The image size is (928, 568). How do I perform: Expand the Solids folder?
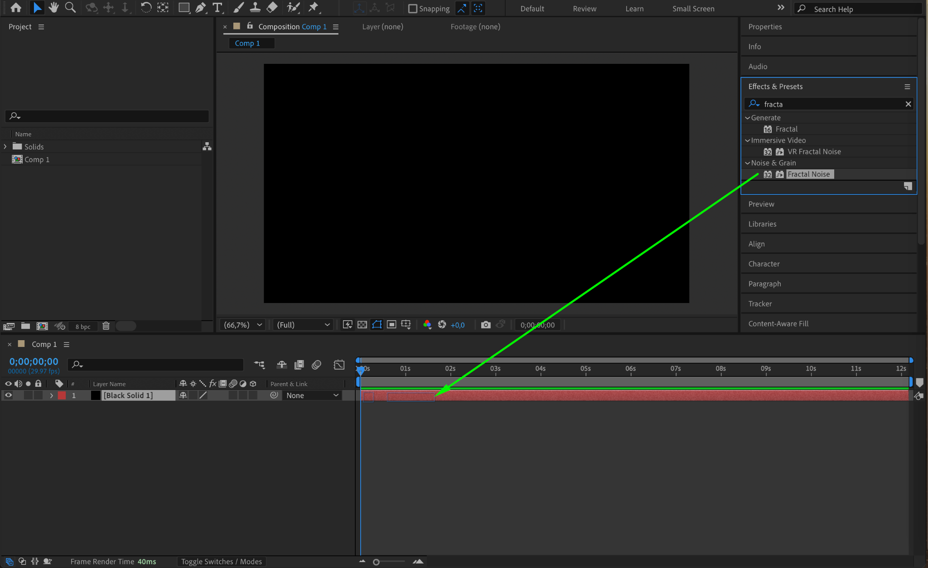point(5,147)
